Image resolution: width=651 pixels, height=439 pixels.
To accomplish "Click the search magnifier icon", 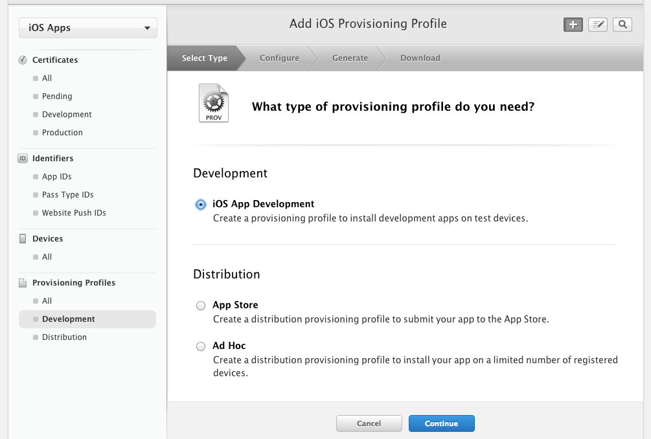I will pos(622,25).
